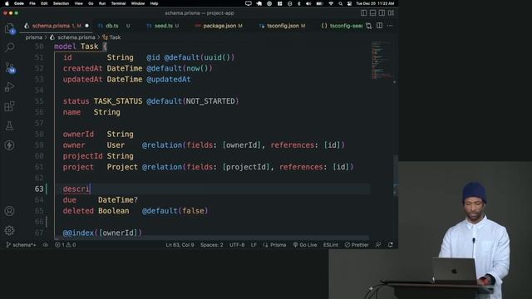
Task: Split the editor right
Action: pyautogui.click(x=379, y=26)
